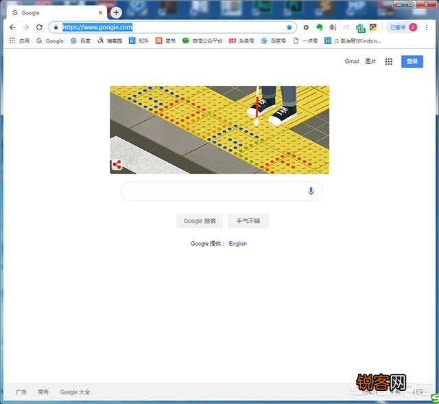The width and height of the screenshot is (439, 404).
Task: Open the 微信公众平台 bookmark
Action: pos(202,41)
